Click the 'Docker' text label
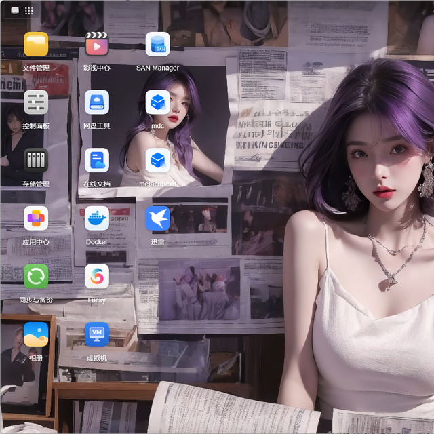Screen dimensions: 434x434 (x=97, y=242)
